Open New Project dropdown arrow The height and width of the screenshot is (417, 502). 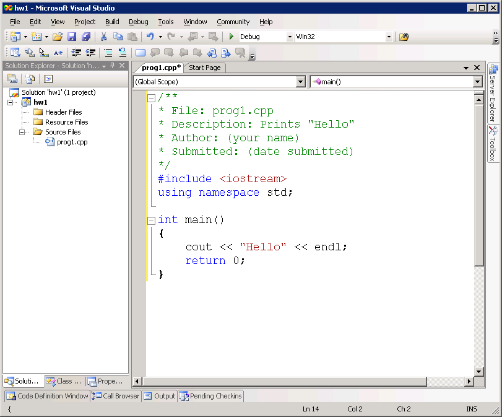click(25, 37)
